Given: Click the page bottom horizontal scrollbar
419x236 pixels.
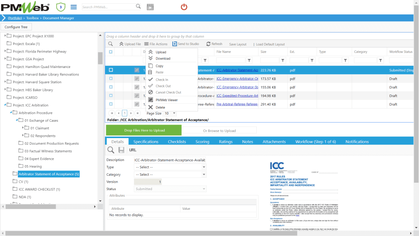Looking at the screenshot, I should 151,233.
